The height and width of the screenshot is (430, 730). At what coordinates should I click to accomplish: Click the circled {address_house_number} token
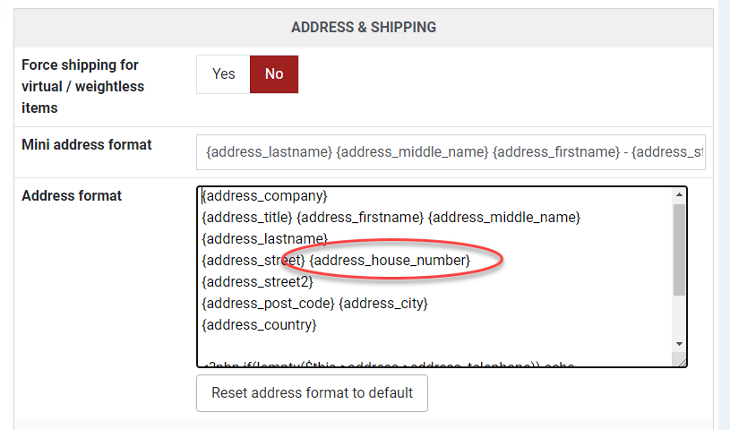click(x=390, y=260)
